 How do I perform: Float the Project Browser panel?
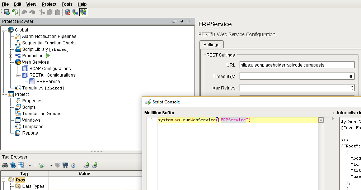(174, 21)
